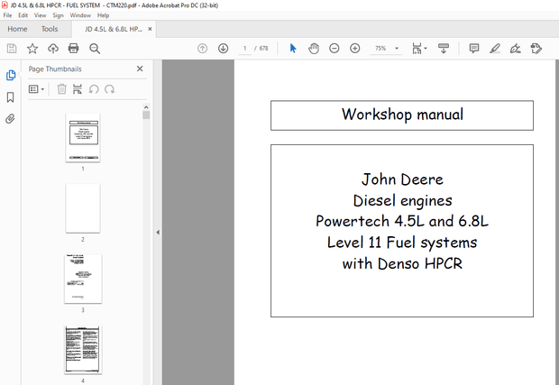Open thumbnail options dropdown menu

[x=36, y=89]
